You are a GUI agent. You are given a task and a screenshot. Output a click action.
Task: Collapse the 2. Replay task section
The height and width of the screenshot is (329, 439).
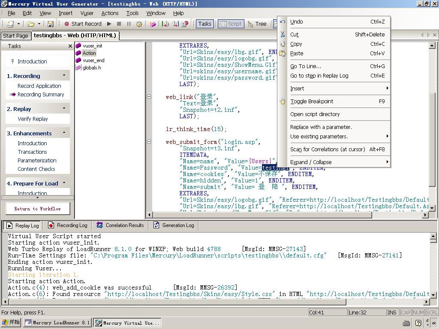pos(64,108)
